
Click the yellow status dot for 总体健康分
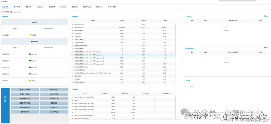[x=30, y=35]
